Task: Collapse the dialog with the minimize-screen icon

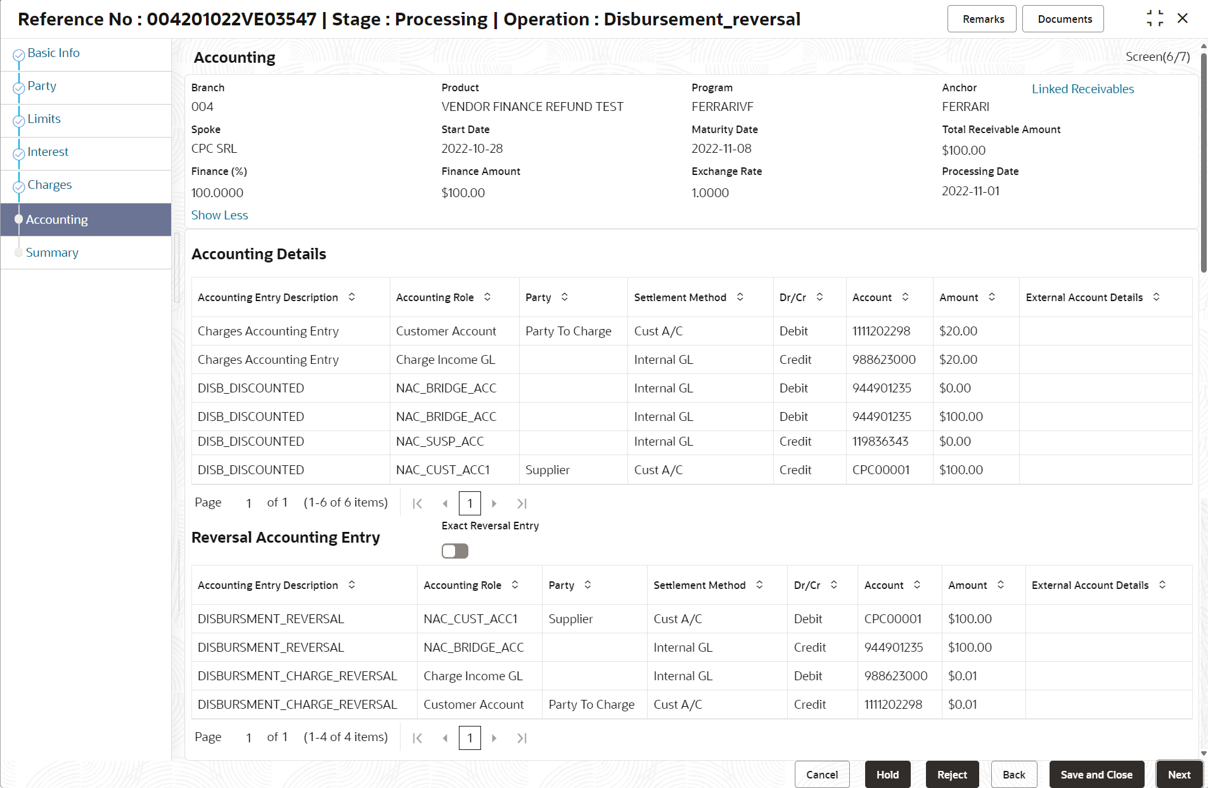Action: click(x=1155, y=18)
